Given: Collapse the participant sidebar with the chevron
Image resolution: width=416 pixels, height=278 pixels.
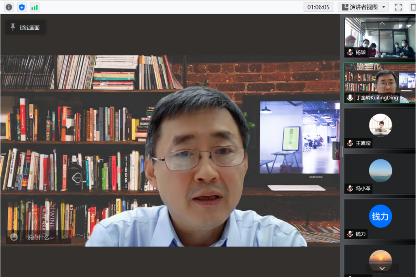Looking at the screenshot, I should point(336,151).
